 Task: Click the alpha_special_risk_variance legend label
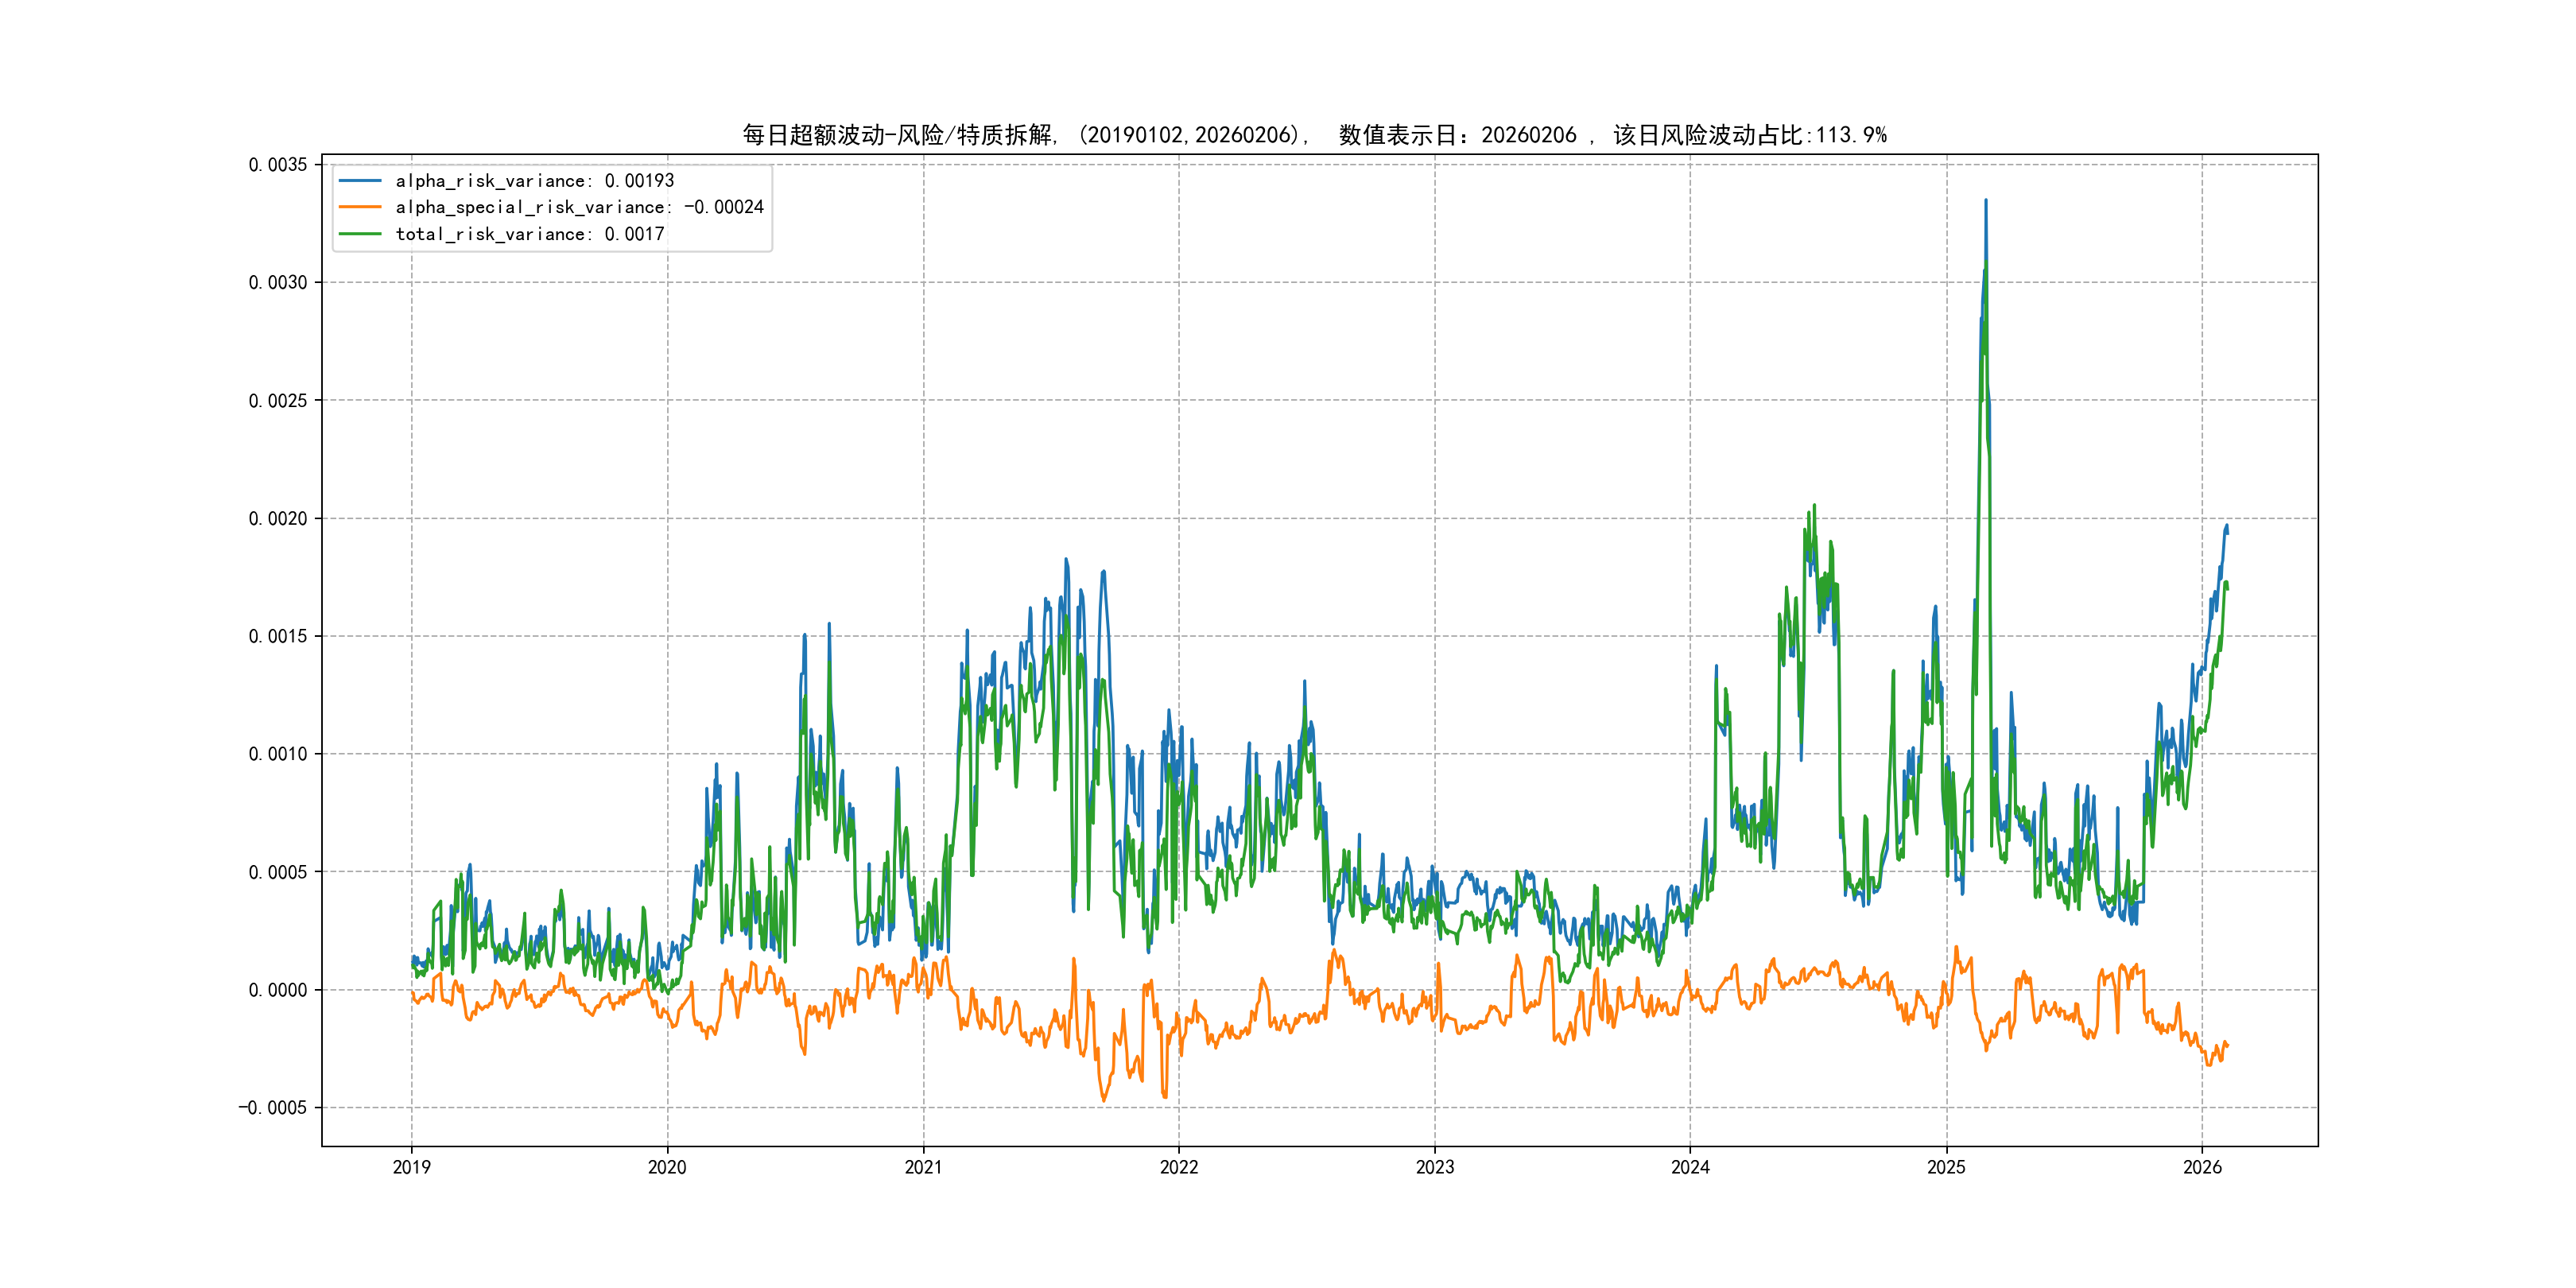(579, 207)
